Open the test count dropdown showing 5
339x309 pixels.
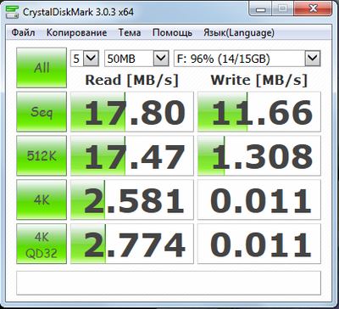85,59
